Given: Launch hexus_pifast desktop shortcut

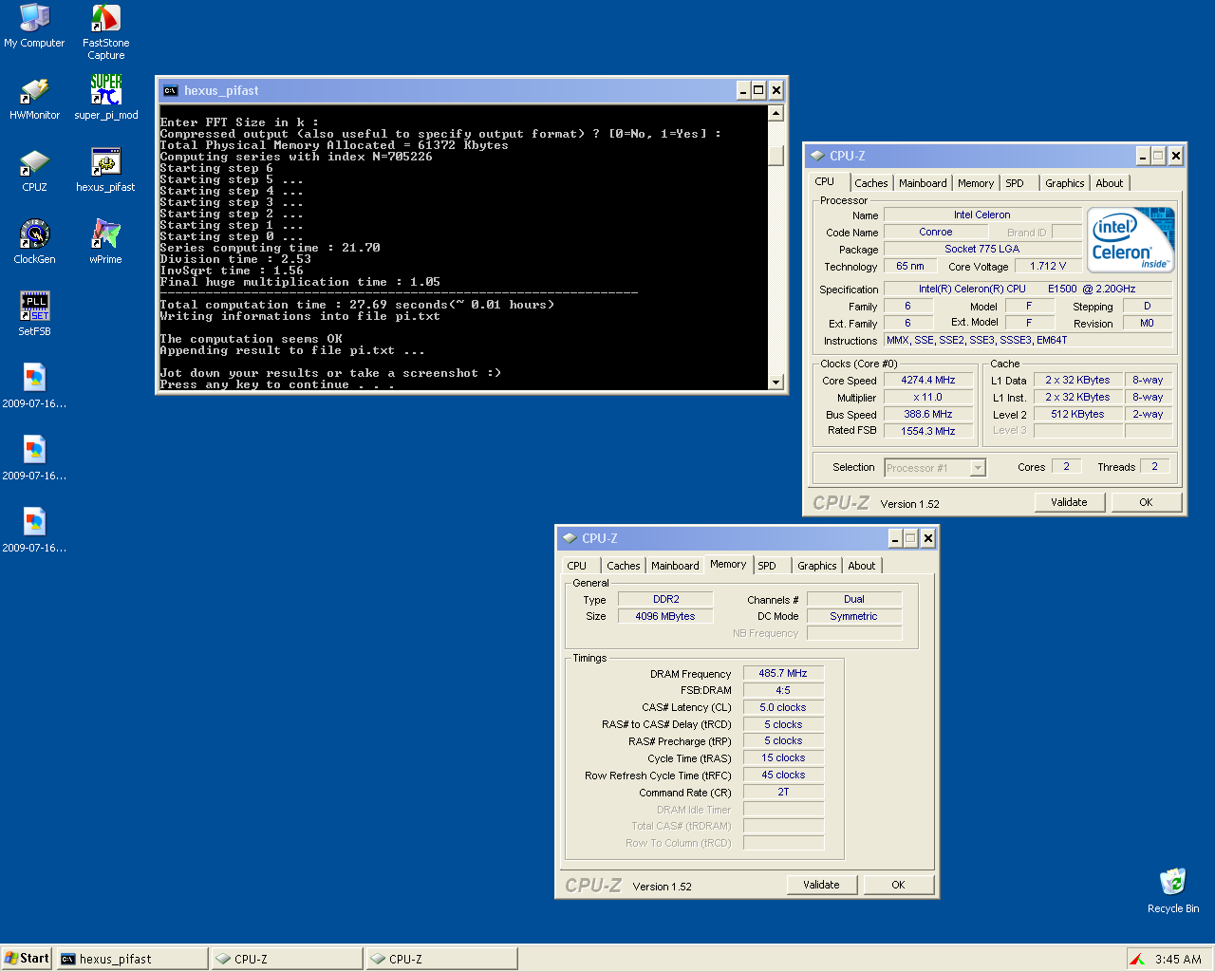Looking at the screenshot, I should coord(105,171).
